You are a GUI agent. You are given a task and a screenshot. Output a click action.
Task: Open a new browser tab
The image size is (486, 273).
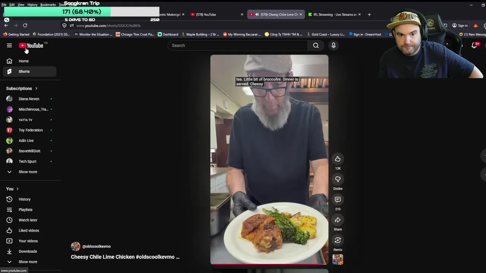pyautogui.click(x=369, y=14)
